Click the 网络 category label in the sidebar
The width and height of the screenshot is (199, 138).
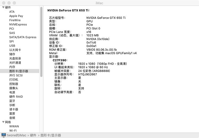coord(8,122)
